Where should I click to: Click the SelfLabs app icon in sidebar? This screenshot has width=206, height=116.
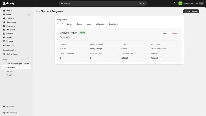tap(4, 63)
